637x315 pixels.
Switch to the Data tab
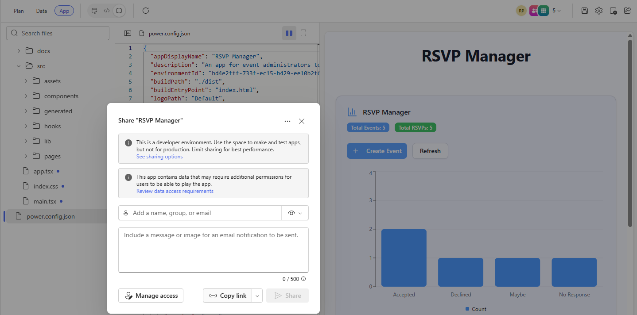click(42, 11)
